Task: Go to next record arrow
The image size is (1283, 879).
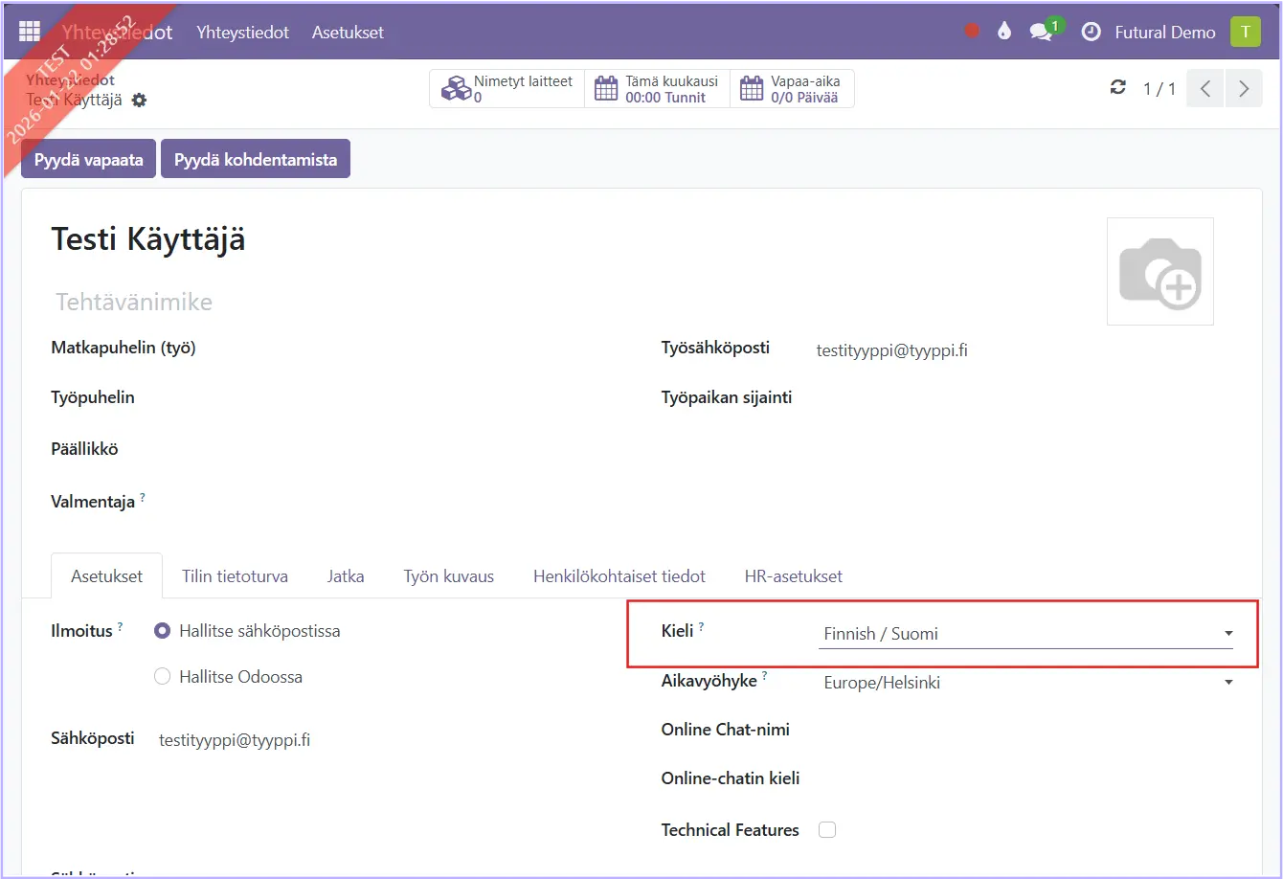Action: click(x=1244, y=89)
